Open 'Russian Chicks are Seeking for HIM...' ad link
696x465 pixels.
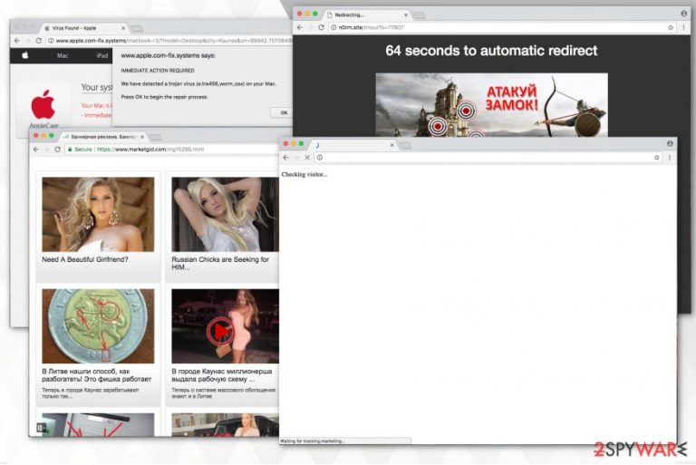tap(220, 264)
